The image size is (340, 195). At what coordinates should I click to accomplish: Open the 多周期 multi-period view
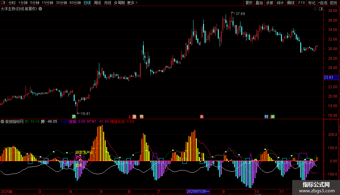[119, 3]
